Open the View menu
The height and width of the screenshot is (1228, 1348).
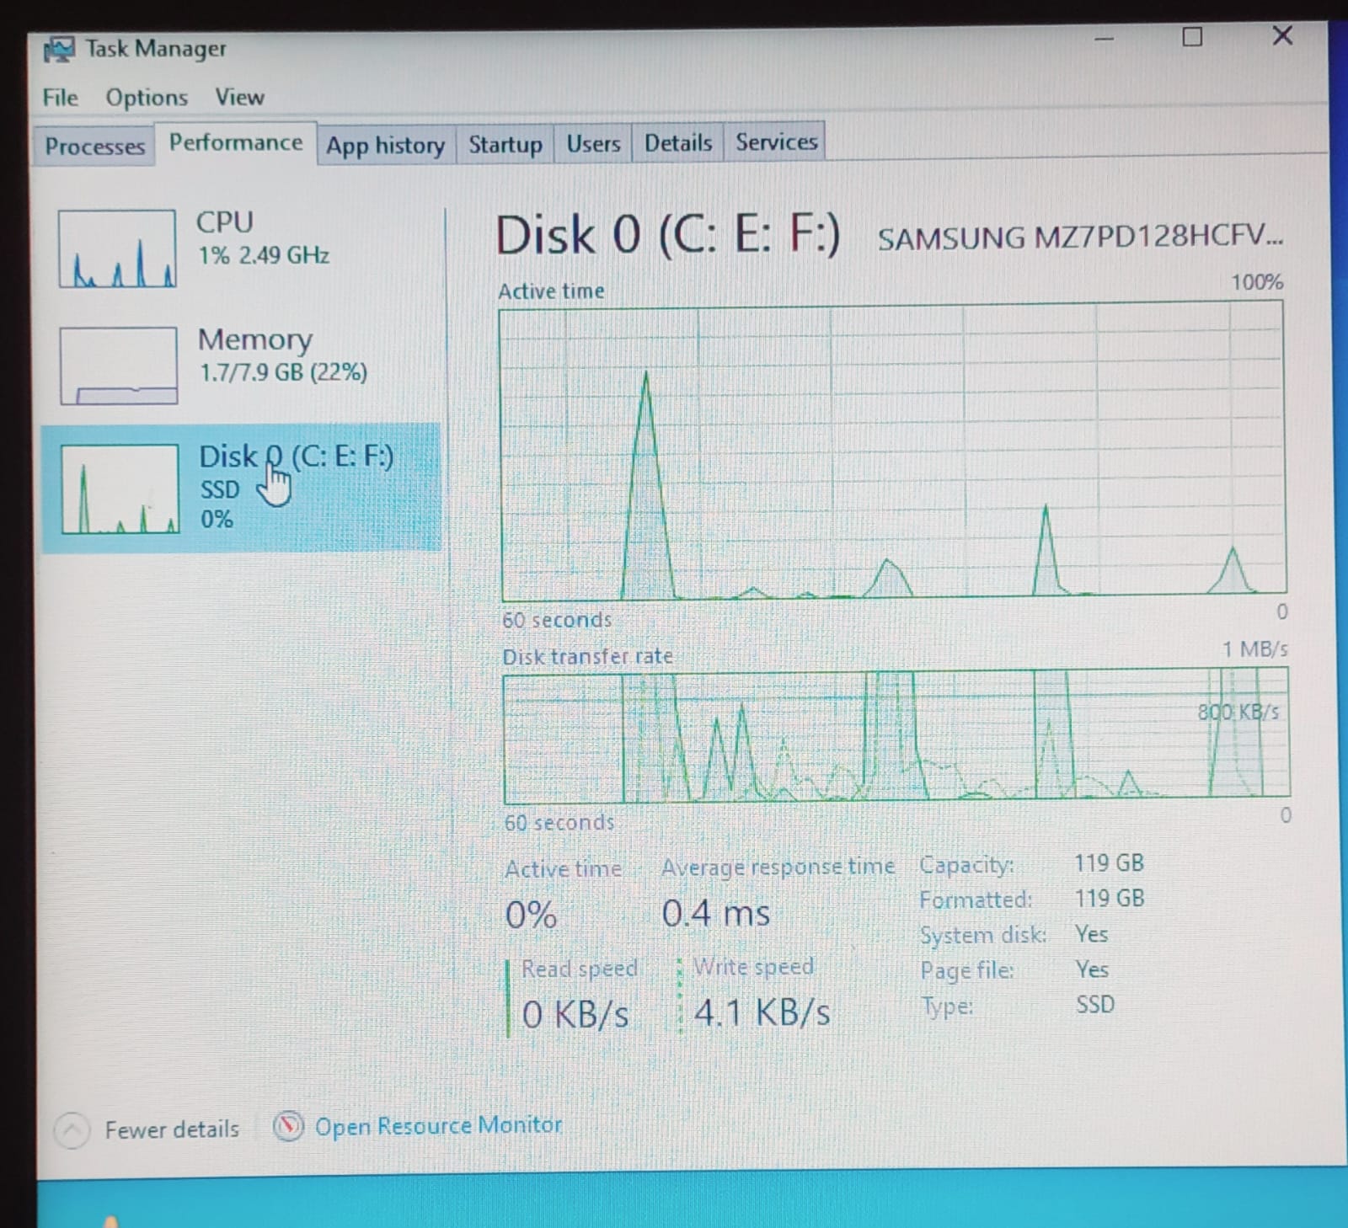239,98
